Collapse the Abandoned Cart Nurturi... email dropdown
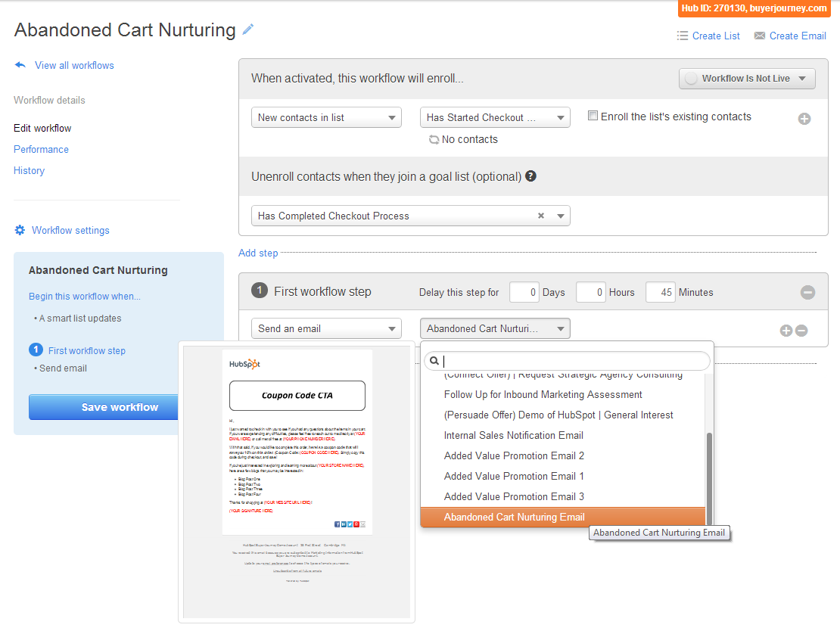Image resolution: width=840 pixels, height=631 pixels. click(x=495, y=328)
